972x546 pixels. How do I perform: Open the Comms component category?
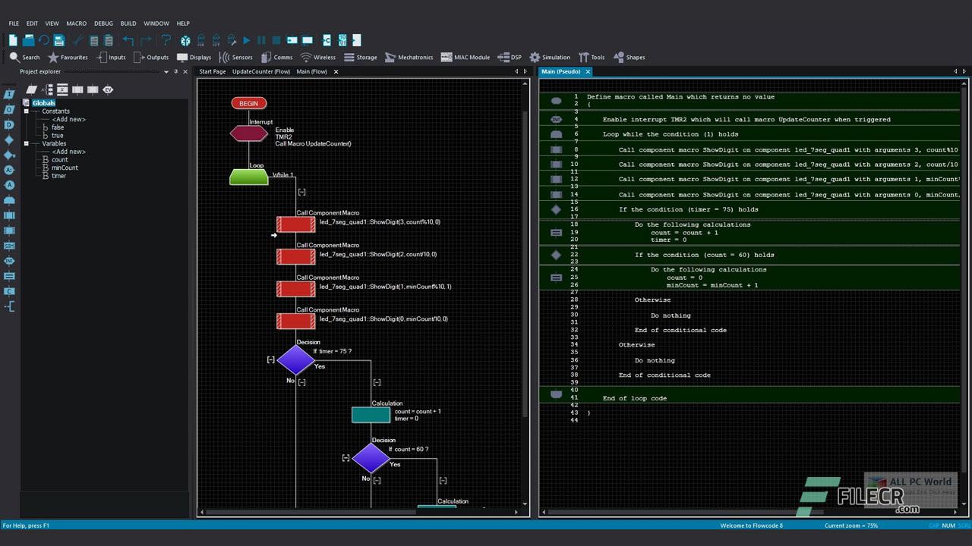coord(276,57)
